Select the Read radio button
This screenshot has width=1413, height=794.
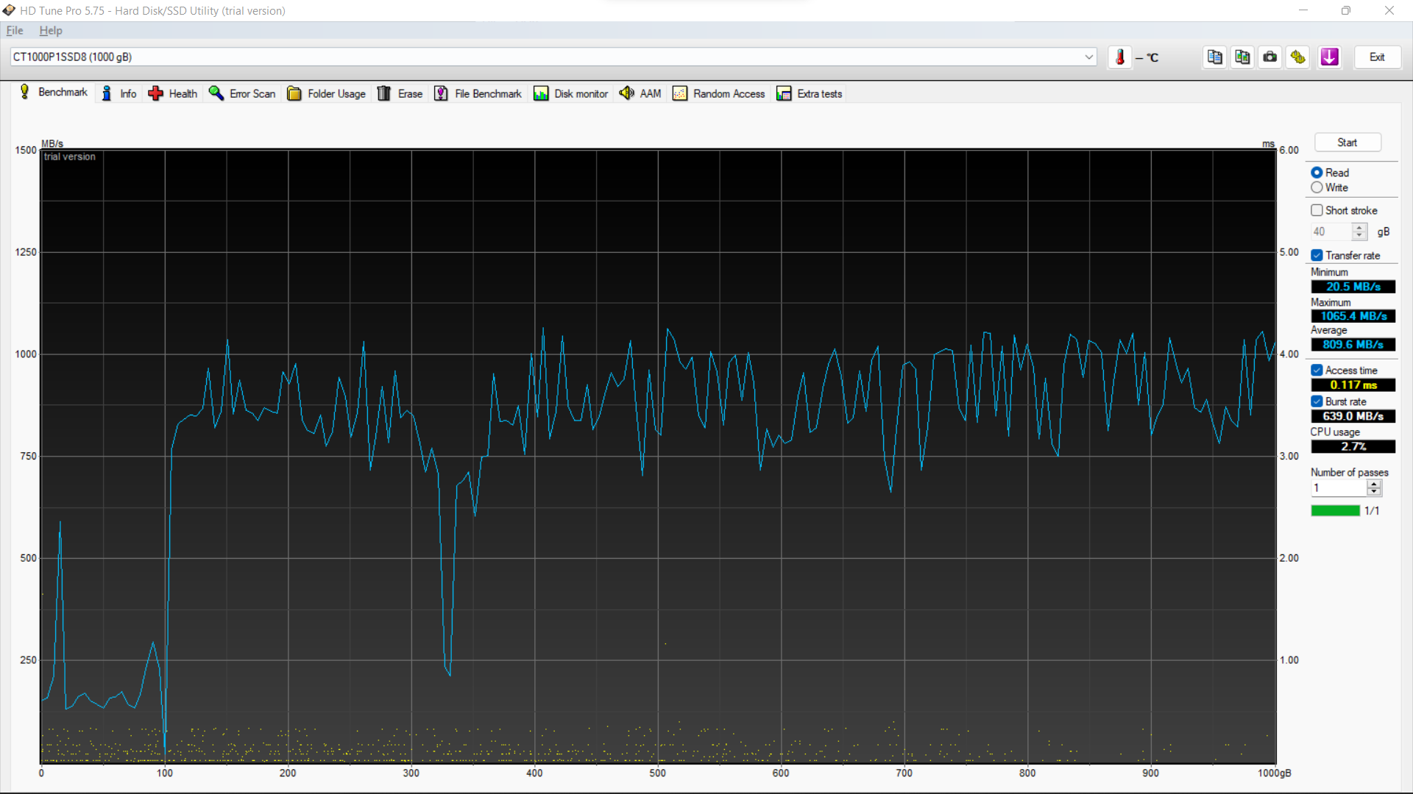click(1317, 173)
